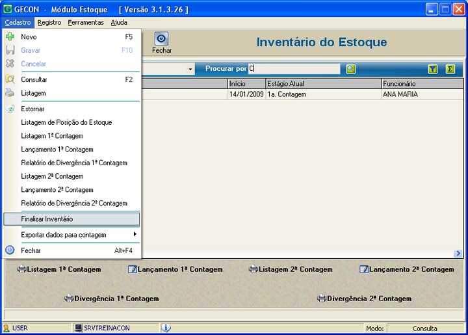Image resolution: width=468 pixels, height=335 pixels.
Task: Select Lançamento 1ª Contagem menu entry
Action: coord(71,150)
